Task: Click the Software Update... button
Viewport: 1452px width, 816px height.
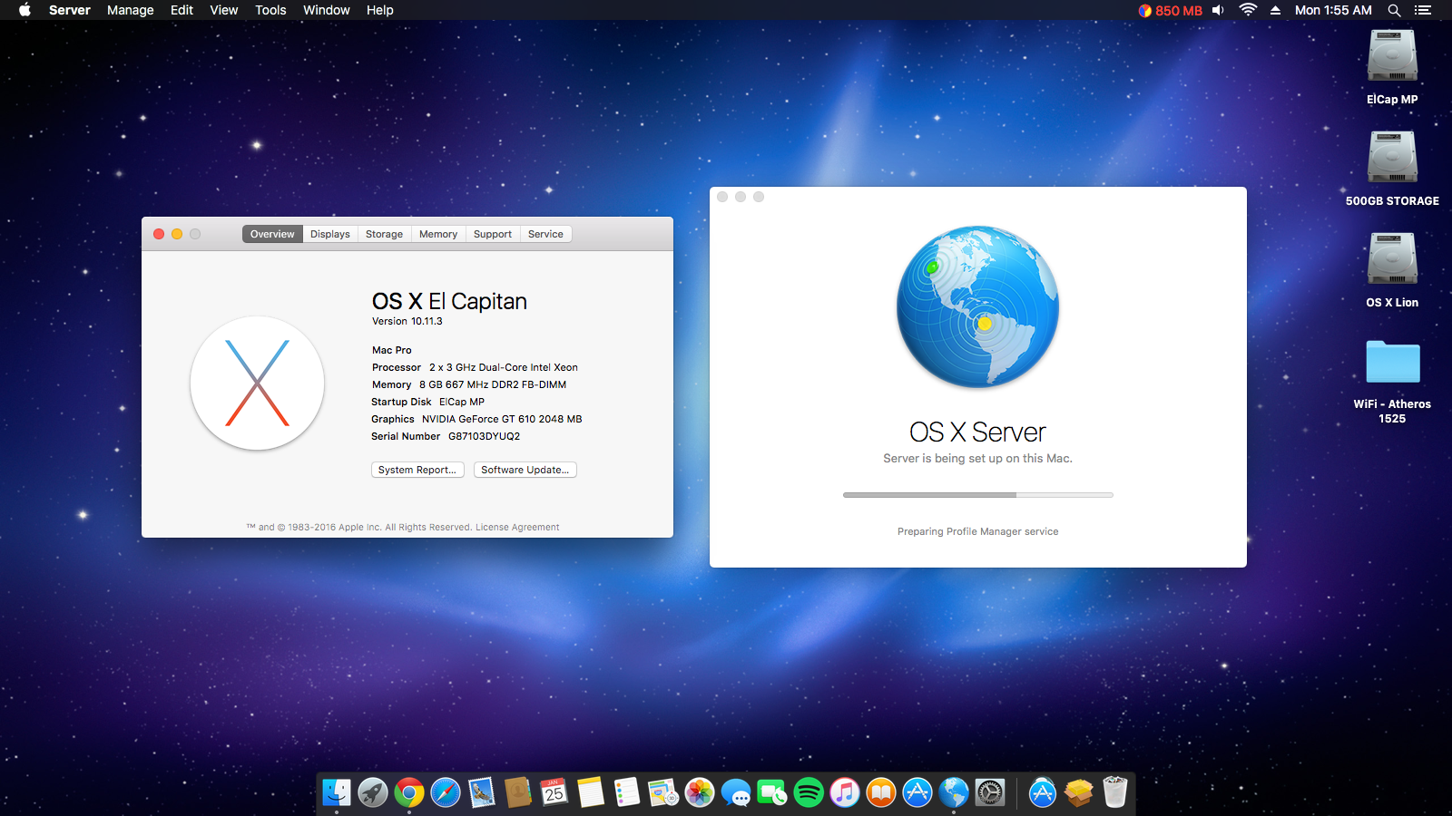Action: click(525, 470)
